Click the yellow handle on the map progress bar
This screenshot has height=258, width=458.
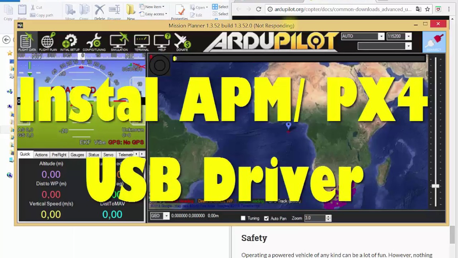pos(175,58)
